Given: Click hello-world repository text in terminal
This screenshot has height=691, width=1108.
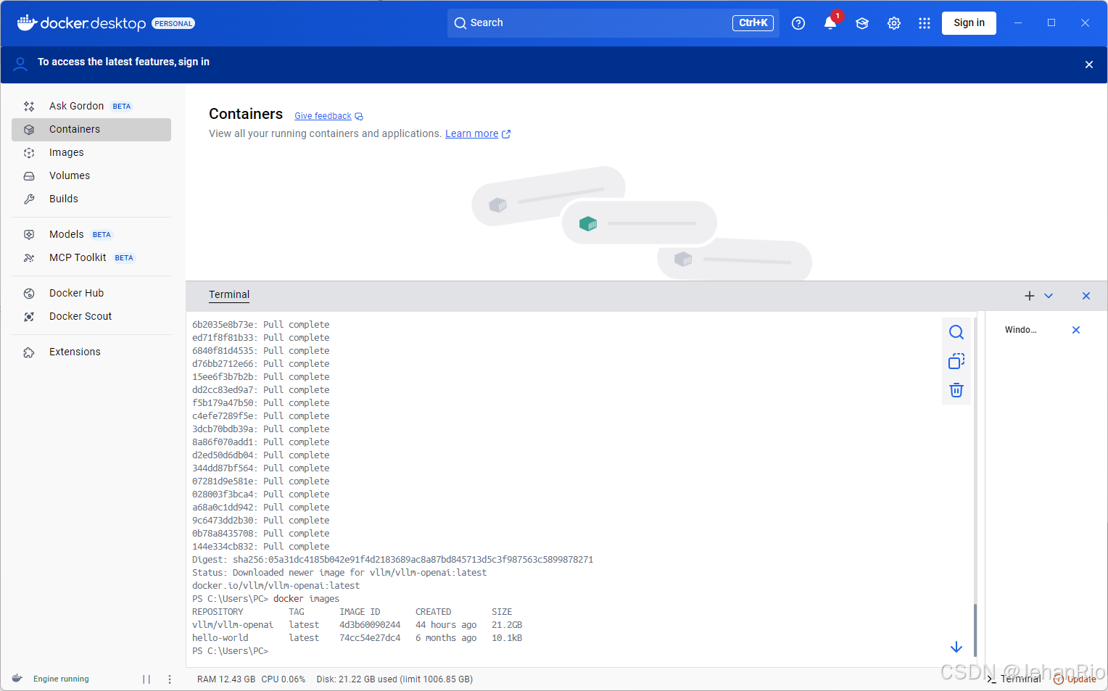Looking at the screenshot, I should coord(220,638).
